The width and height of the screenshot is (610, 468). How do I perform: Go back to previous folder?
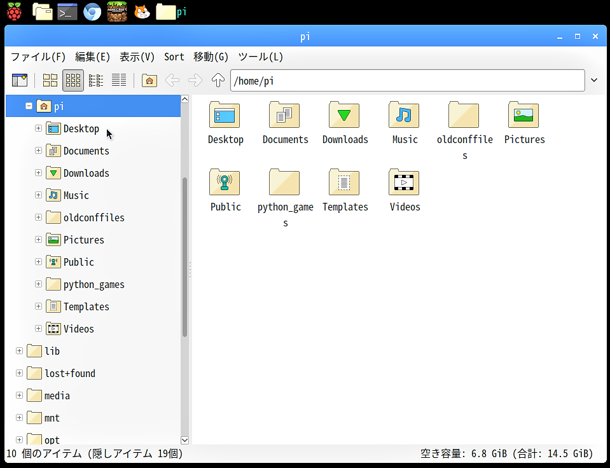click(172, 80)
